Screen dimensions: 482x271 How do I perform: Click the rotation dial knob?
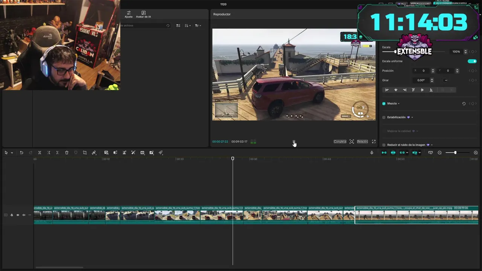click(x=445, y=80)
